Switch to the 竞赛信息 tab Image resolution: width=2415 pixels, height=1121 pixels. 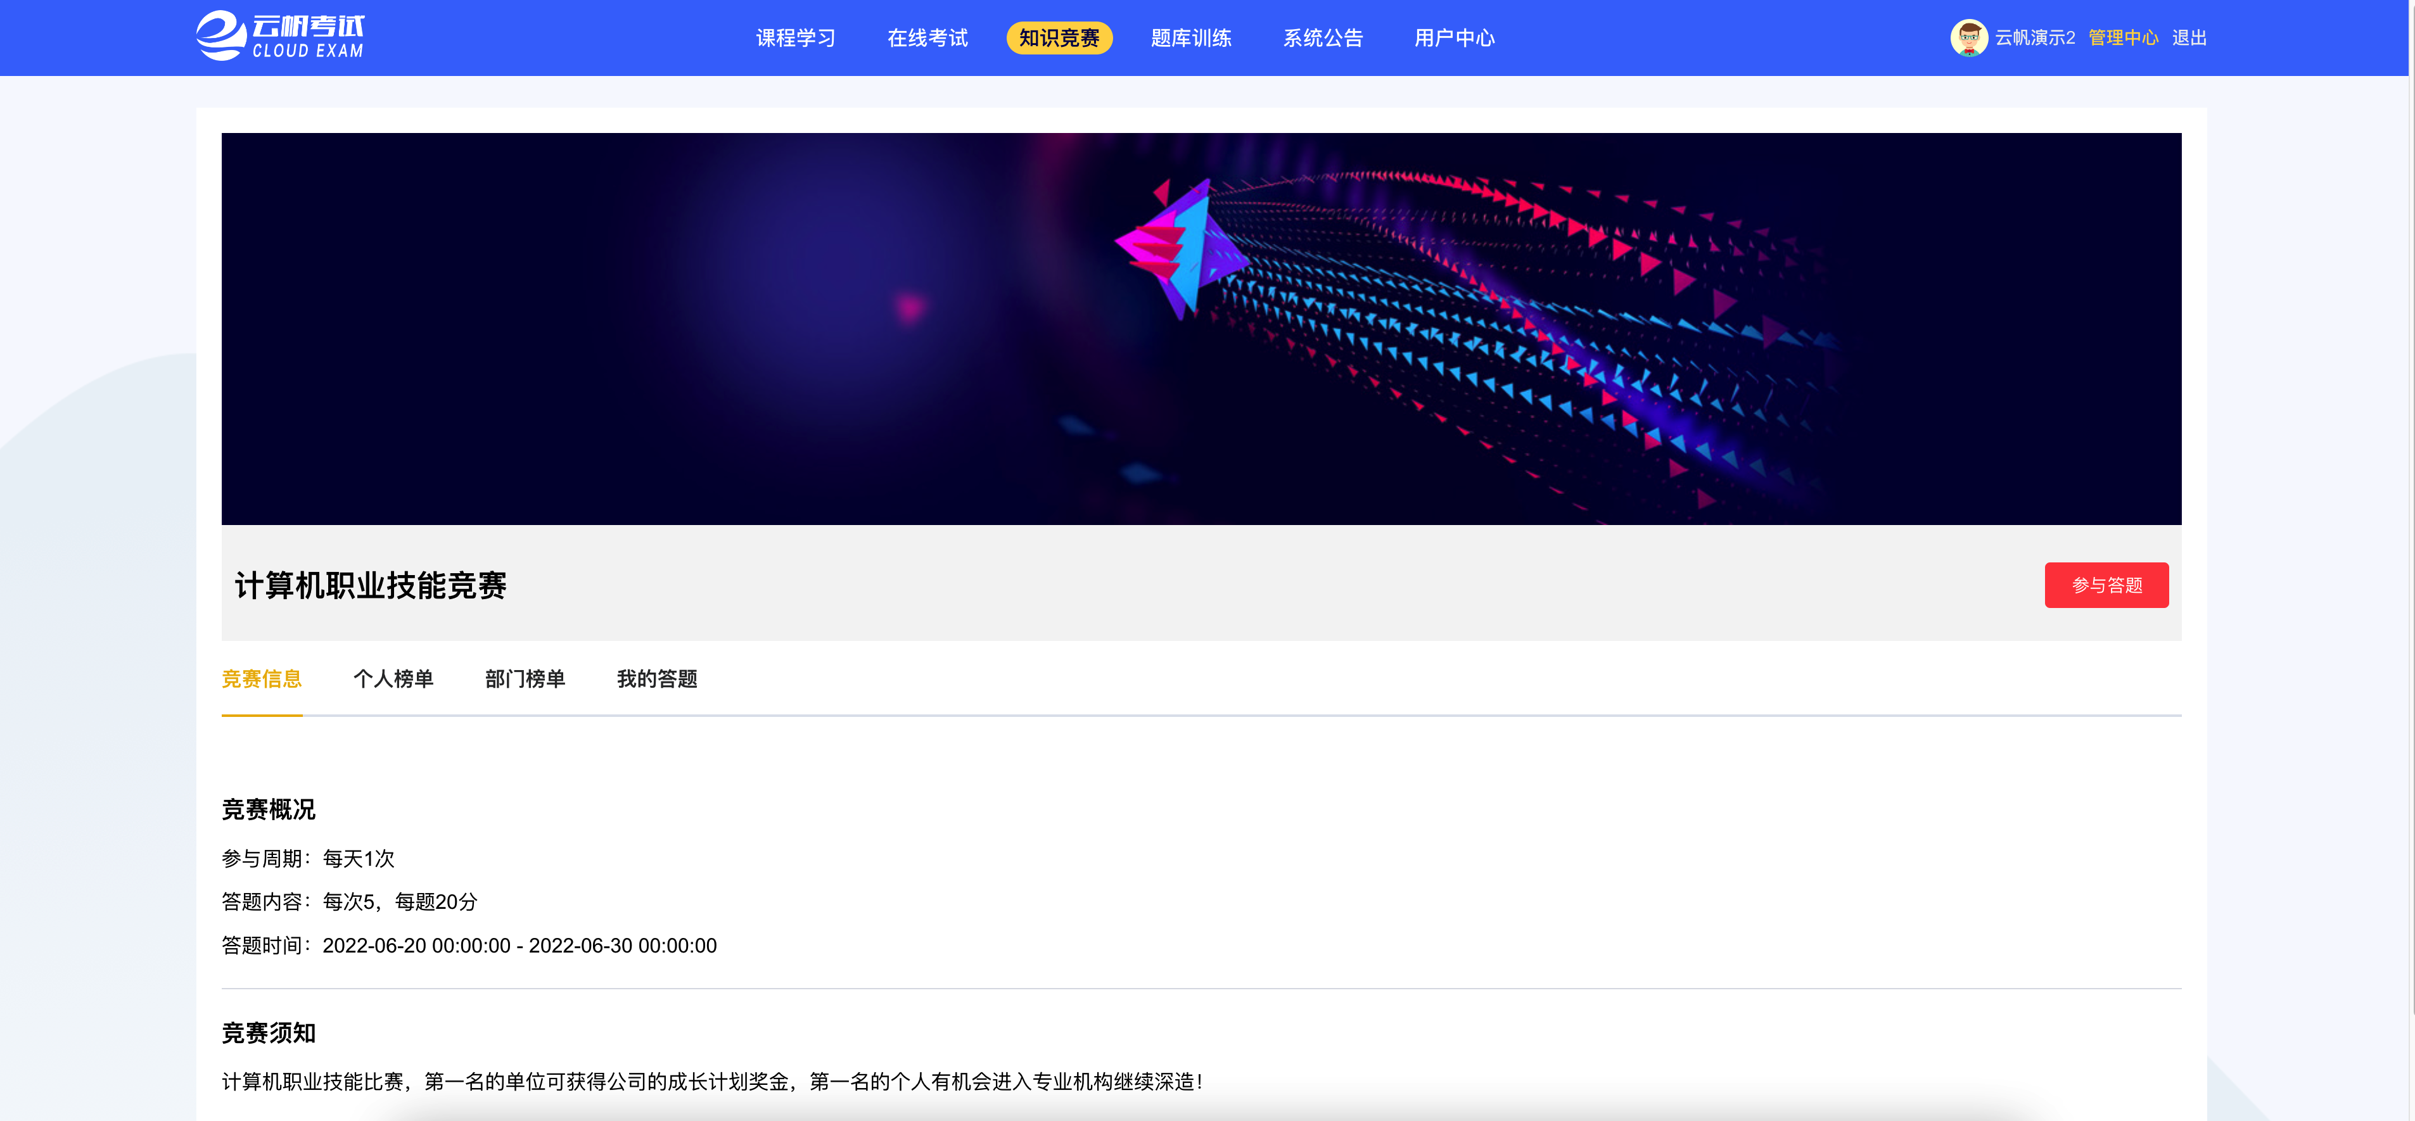point(262,678)
